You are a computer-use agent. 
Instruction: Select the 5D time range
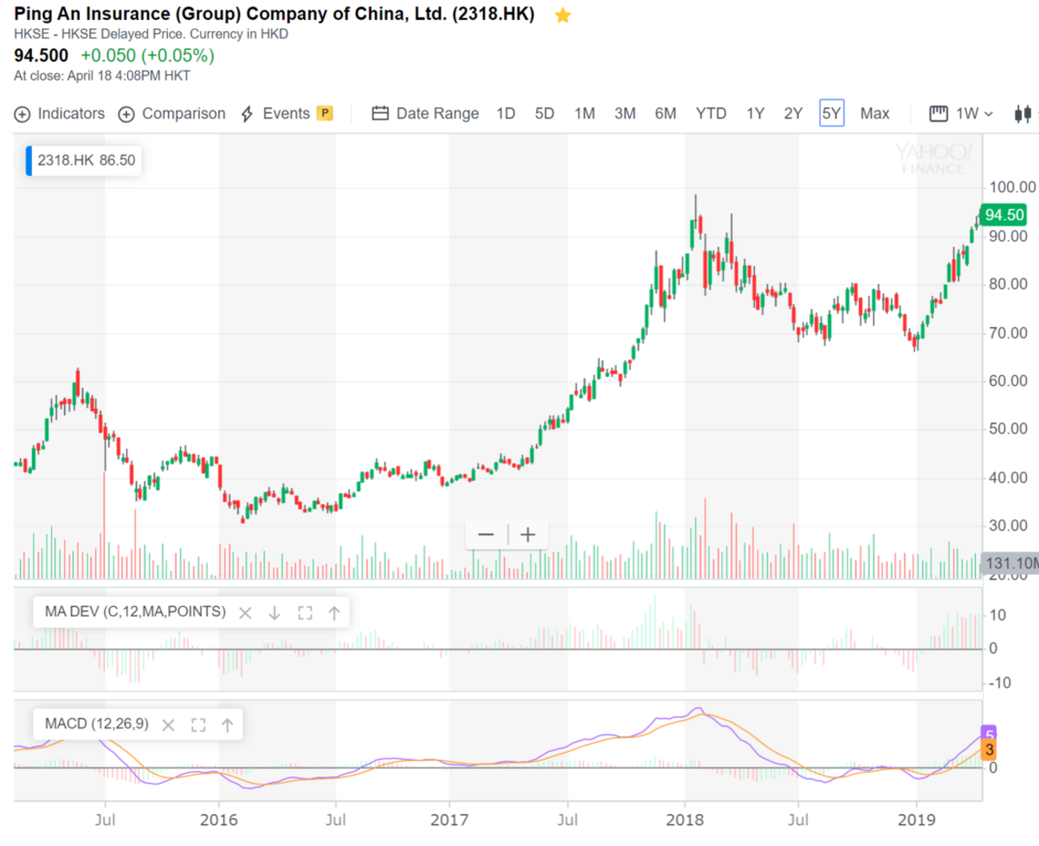point(545,114)
